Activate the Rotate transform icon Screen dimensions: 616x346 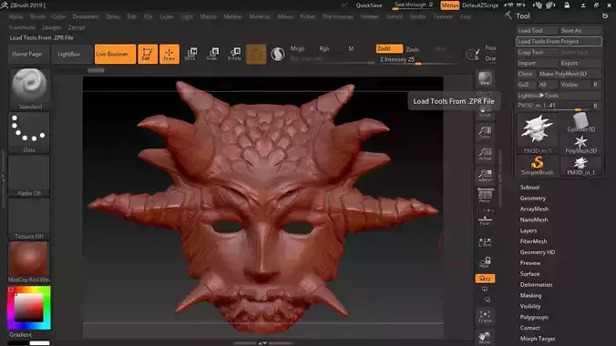coord(234,54)
